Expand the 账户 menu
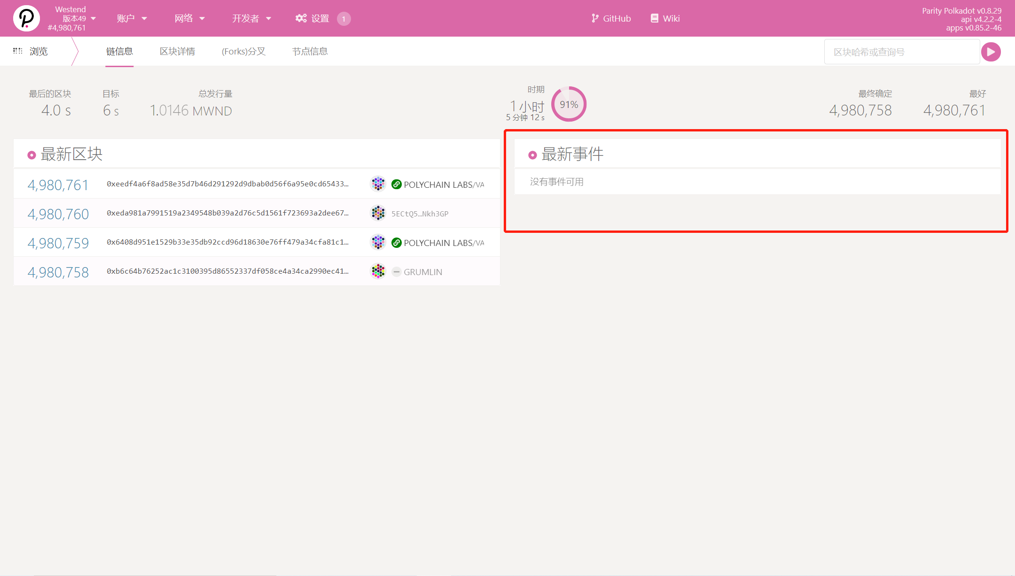Viewport: 1015px width, 576px height. tap(132, 18)
